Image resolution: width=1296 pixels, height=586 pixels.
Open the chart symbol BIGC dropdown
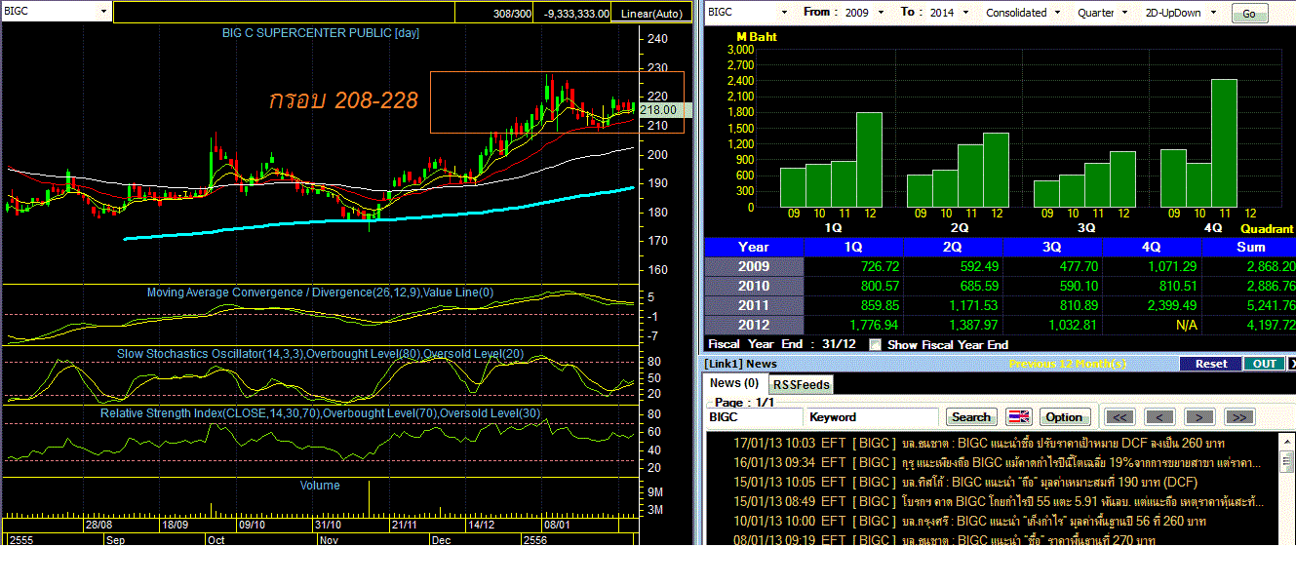[104, 12]
